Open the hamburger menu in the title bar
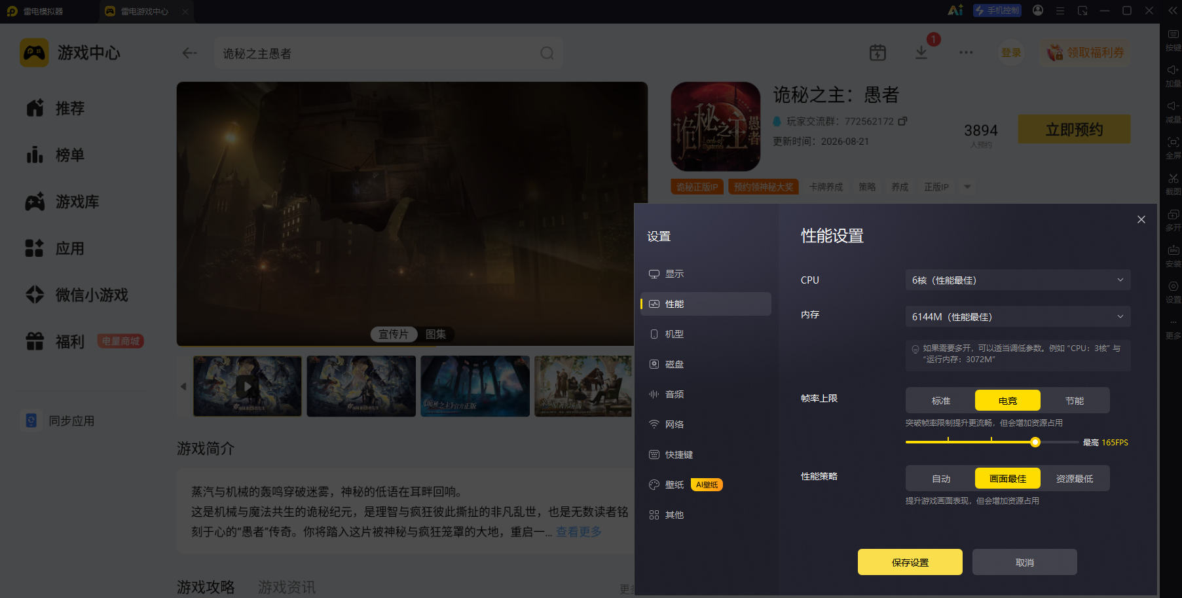This screenshot has width=1182, height=598. (1060, 11)
